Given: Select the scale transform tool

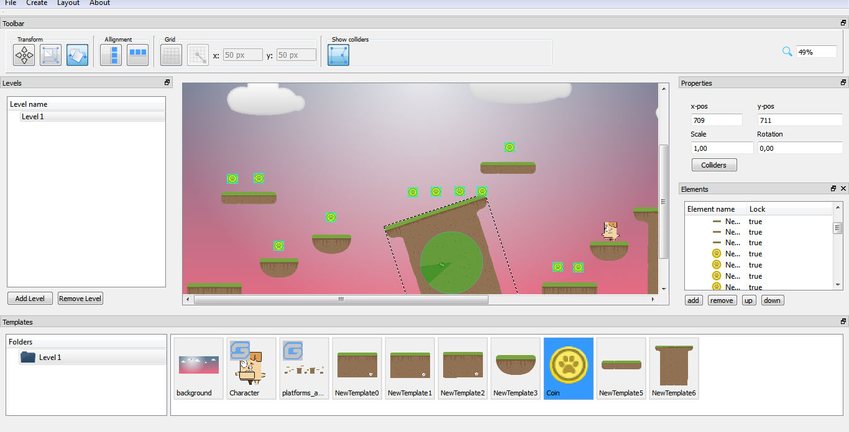Looking at the screenshot, I should click(51, 55).
